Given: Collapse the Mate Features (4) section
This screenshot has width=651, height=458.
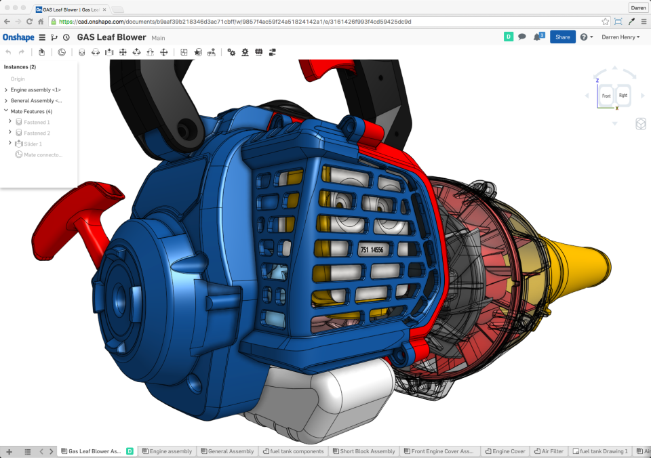Looking at the screenshot, I should pos(6,111).
